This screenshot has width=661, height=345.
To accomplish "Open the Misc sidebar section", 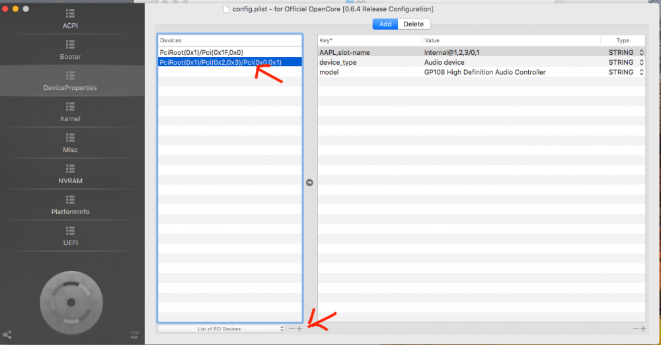I will [71, 143].
